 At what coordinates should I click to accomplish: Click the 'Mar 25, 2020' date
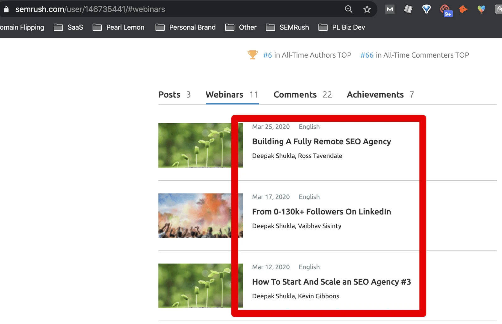click(x=271, y=126)
